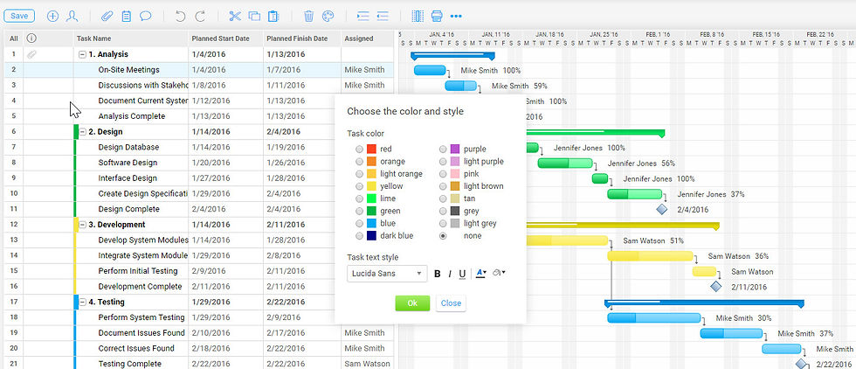The height and width of the screenshot is (369, 856).
Task: Select the pink task color radio
Action: 443,174
